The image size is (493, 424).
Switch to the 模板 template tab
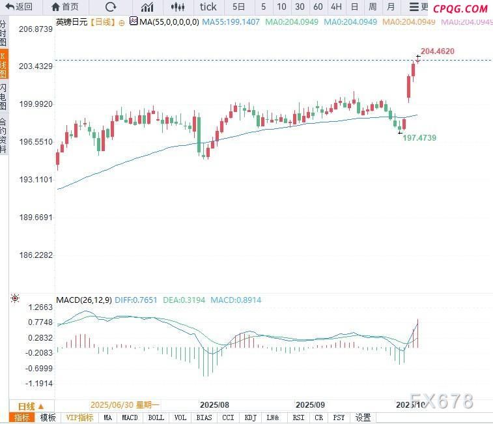(x=48, y=417)
